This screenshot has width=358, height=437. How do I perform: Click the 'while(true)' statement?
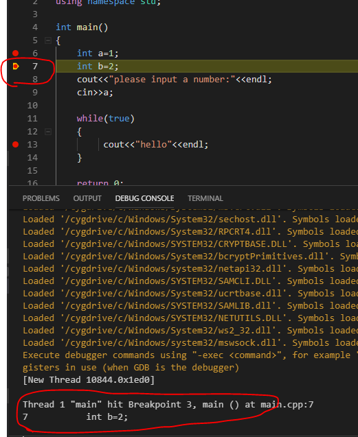(106, 119)
